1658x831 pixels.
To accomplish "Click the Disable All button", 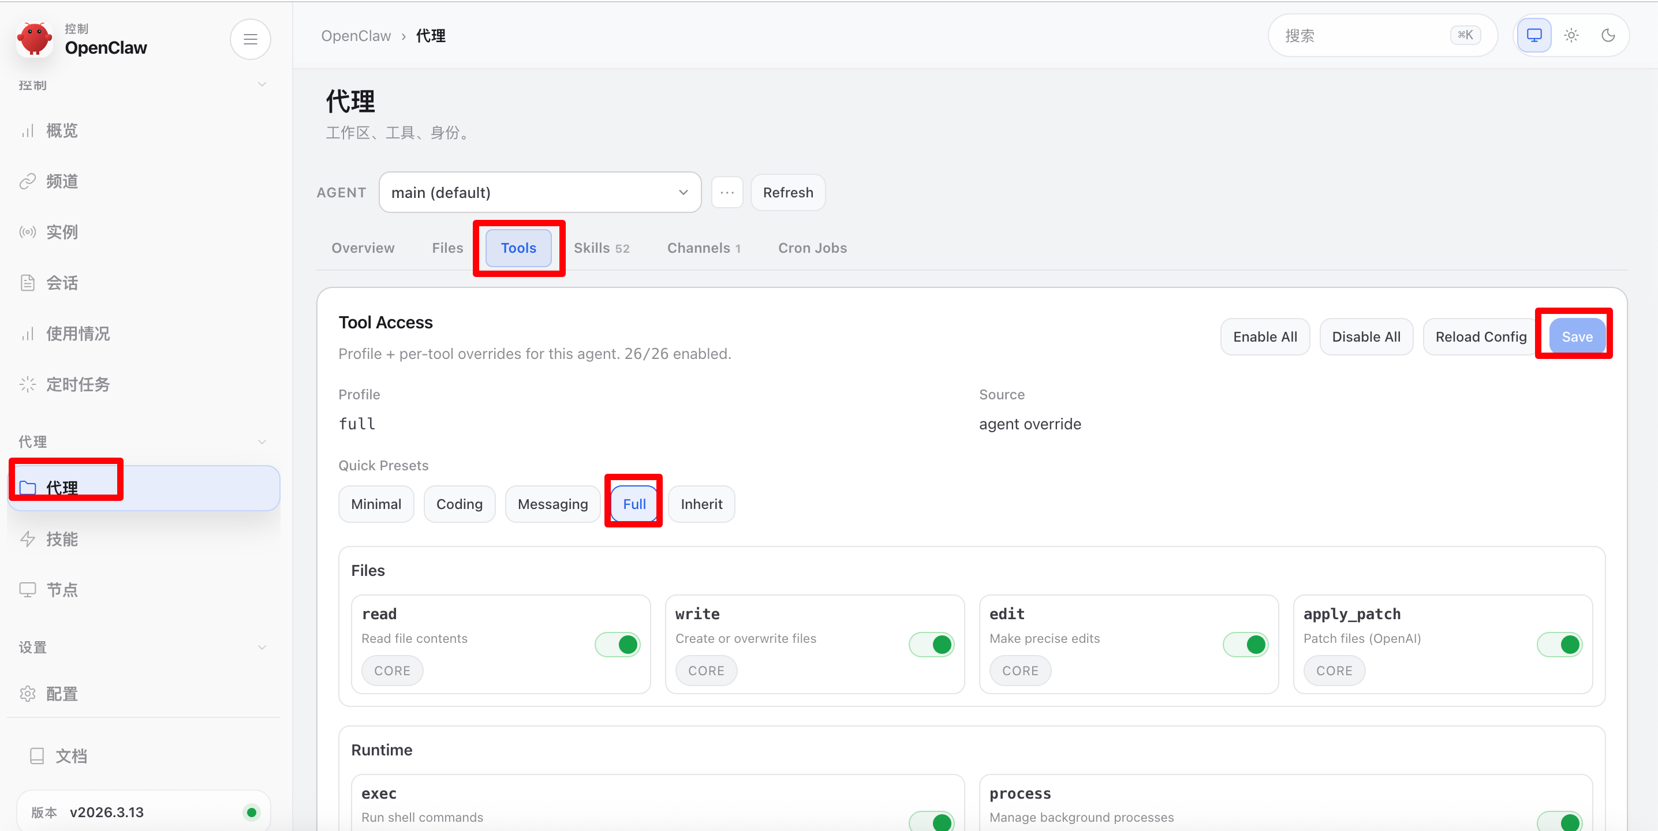I will pos(1366,337).
